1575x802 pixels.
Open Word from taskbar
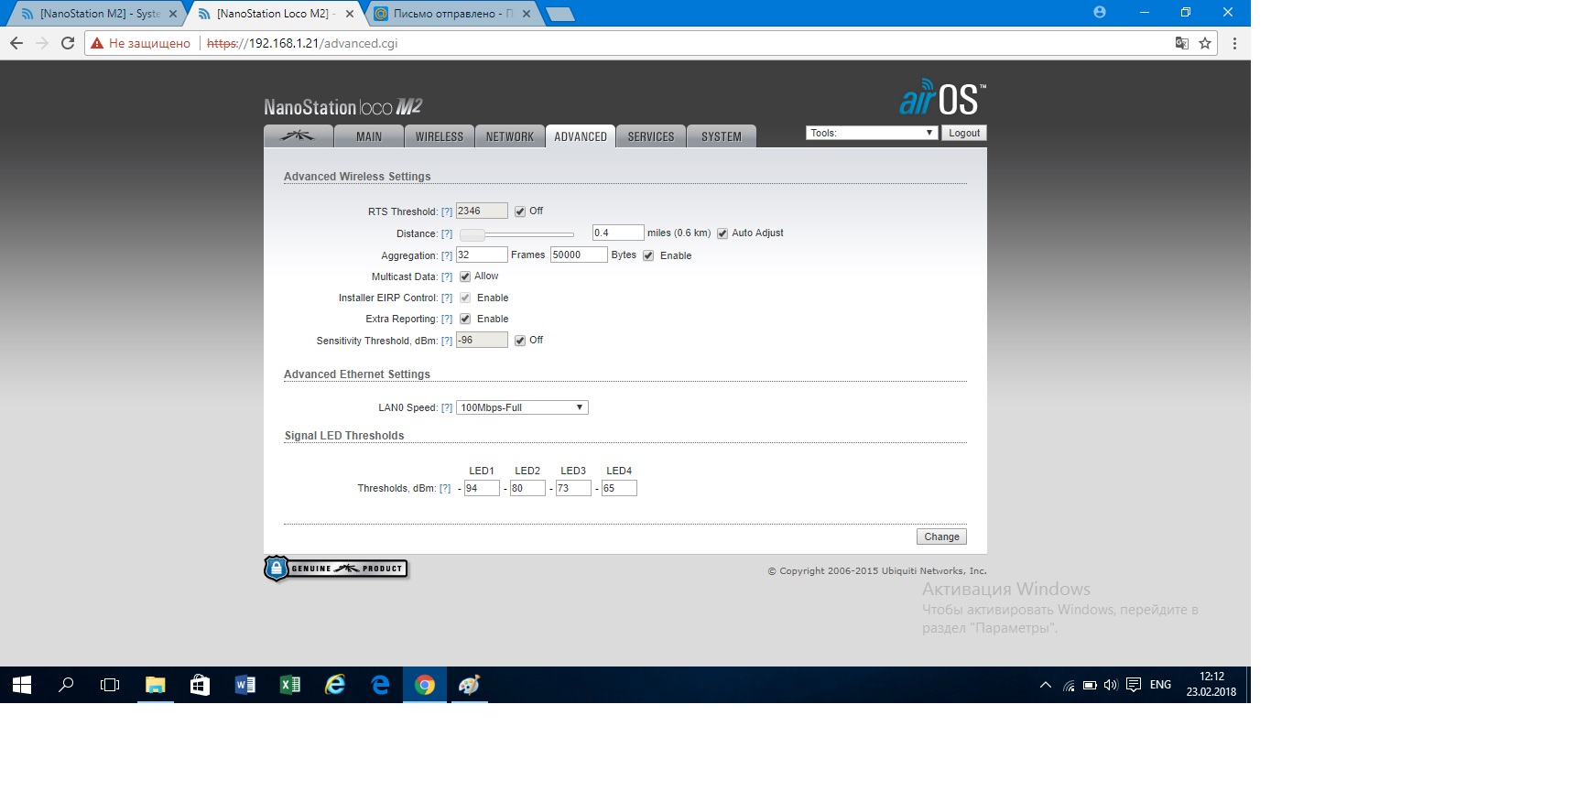pyautogui.click(x=244, y=685)
